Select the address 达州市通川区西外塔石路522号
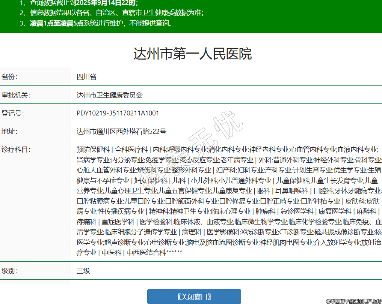This screenshot has height=304, width=382. pyautogui.click(x=121, y=131)
